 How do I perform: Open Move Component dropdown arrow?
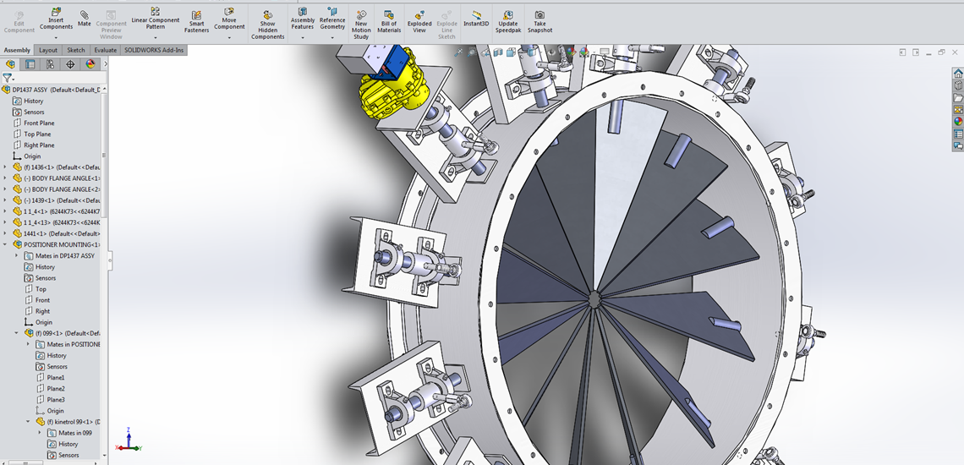tap(228, 37)
